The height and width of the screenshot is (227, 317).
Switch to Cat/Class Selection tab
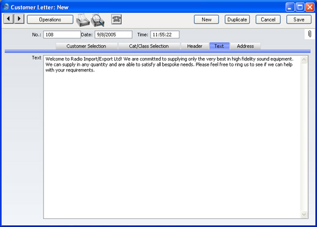click(x=149, y=46)
